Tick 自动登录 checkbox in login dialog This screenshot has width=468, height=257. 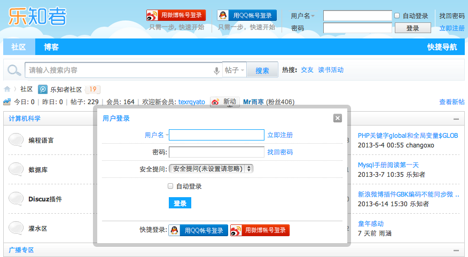[x=170, y=186]
